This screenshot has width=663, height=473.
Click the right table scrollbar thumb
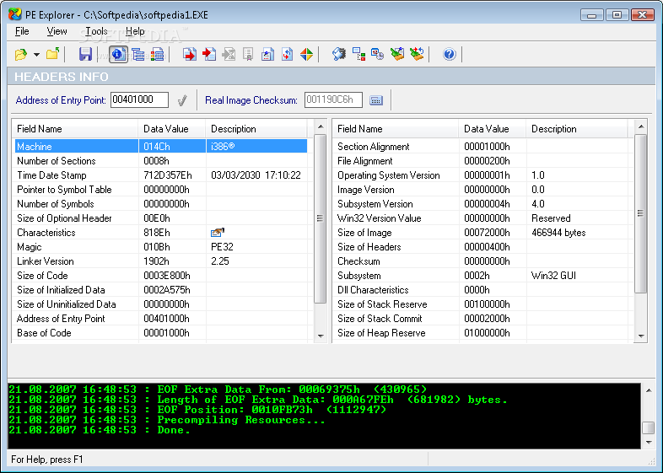tap(641, 213)
